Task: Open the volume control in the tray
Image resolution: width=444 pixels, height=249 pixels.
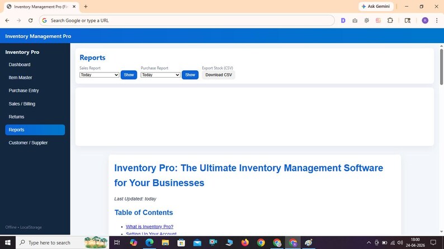Action: coord(400,242)
